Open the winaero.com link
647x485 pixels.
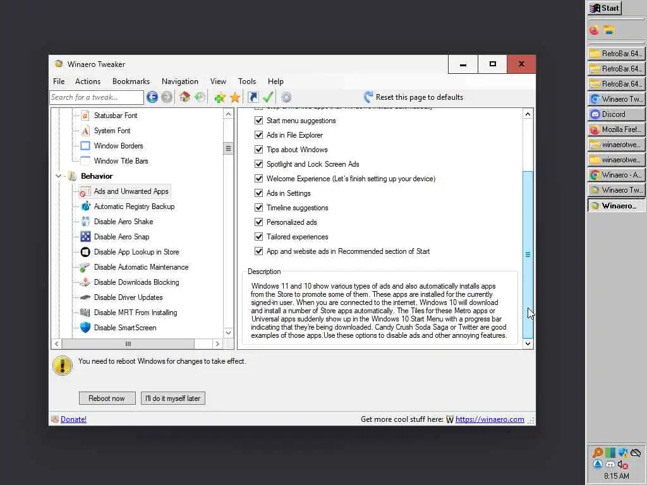tap(490, 419)
